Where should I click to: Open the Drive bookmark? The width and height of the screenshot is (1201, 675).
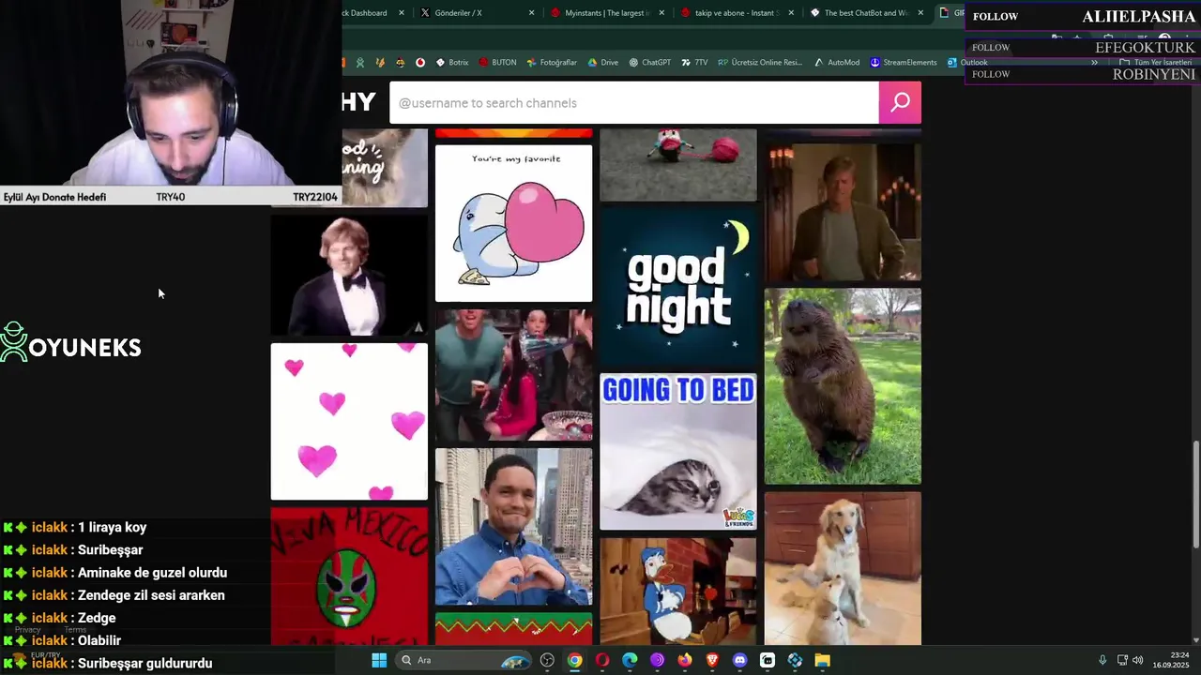[603, 63]
